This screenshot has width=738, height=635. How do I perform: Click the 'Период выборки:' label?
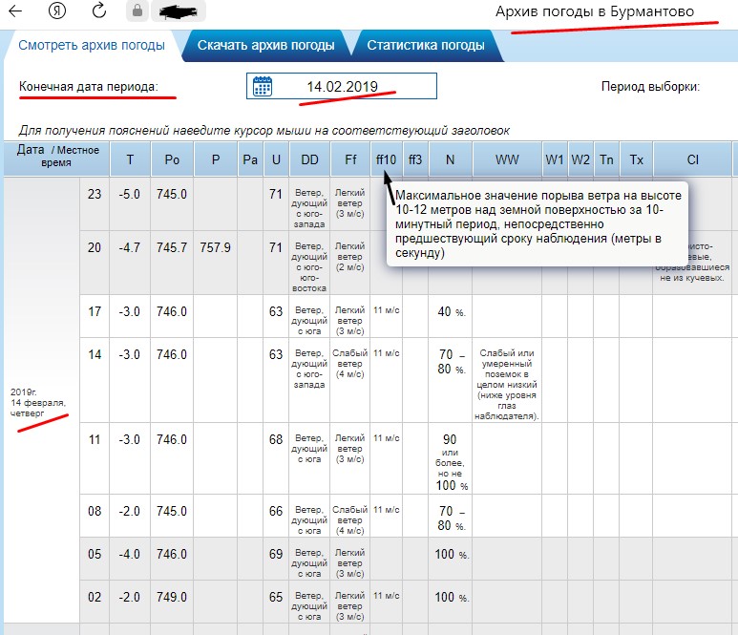click(650, 87)
